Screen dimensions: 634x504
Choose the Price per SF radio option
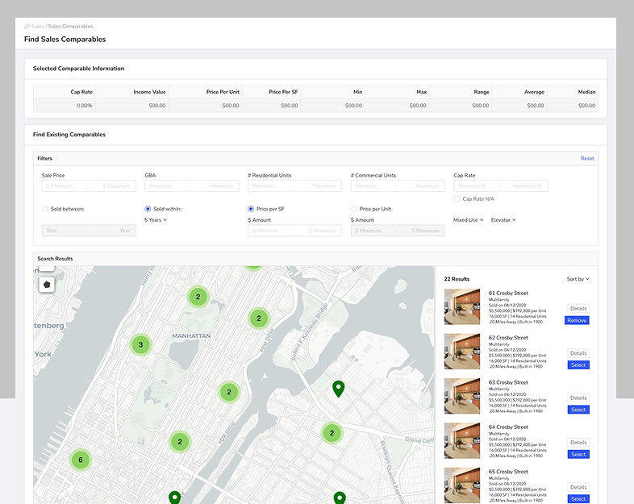pyautogui.click(x=251, y=209)
